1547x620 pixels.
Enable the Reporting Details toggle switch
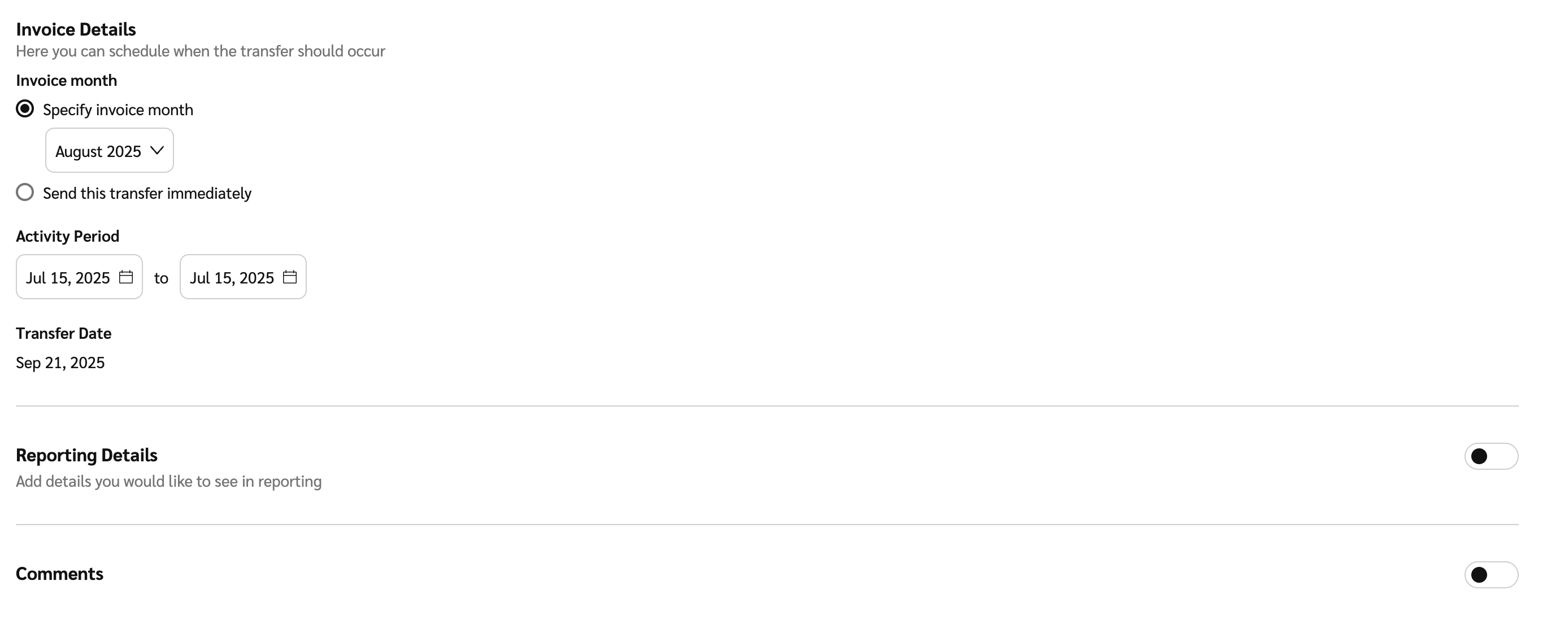coord(1490,456)
